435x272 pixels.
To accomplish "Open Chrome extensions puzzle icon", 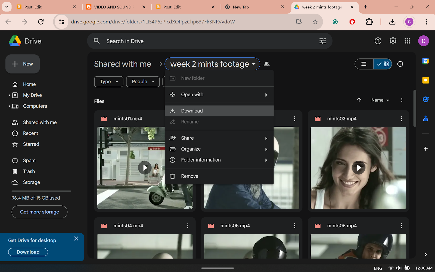I will [x=369, y=22].
